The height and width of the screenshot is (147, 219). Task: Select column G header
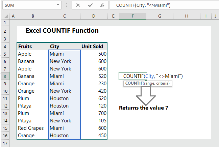pos(160,16)
